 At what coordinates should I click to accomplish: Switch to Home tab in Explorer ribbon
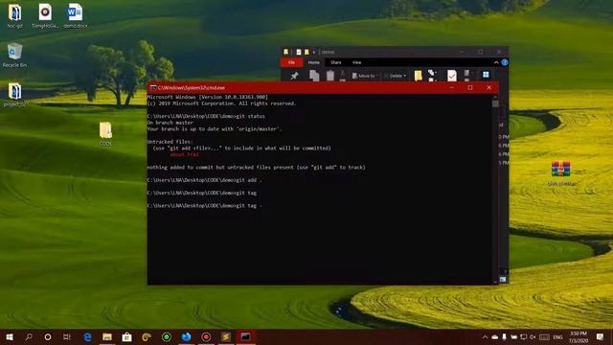pyautogui.click(x=313, y=62)
